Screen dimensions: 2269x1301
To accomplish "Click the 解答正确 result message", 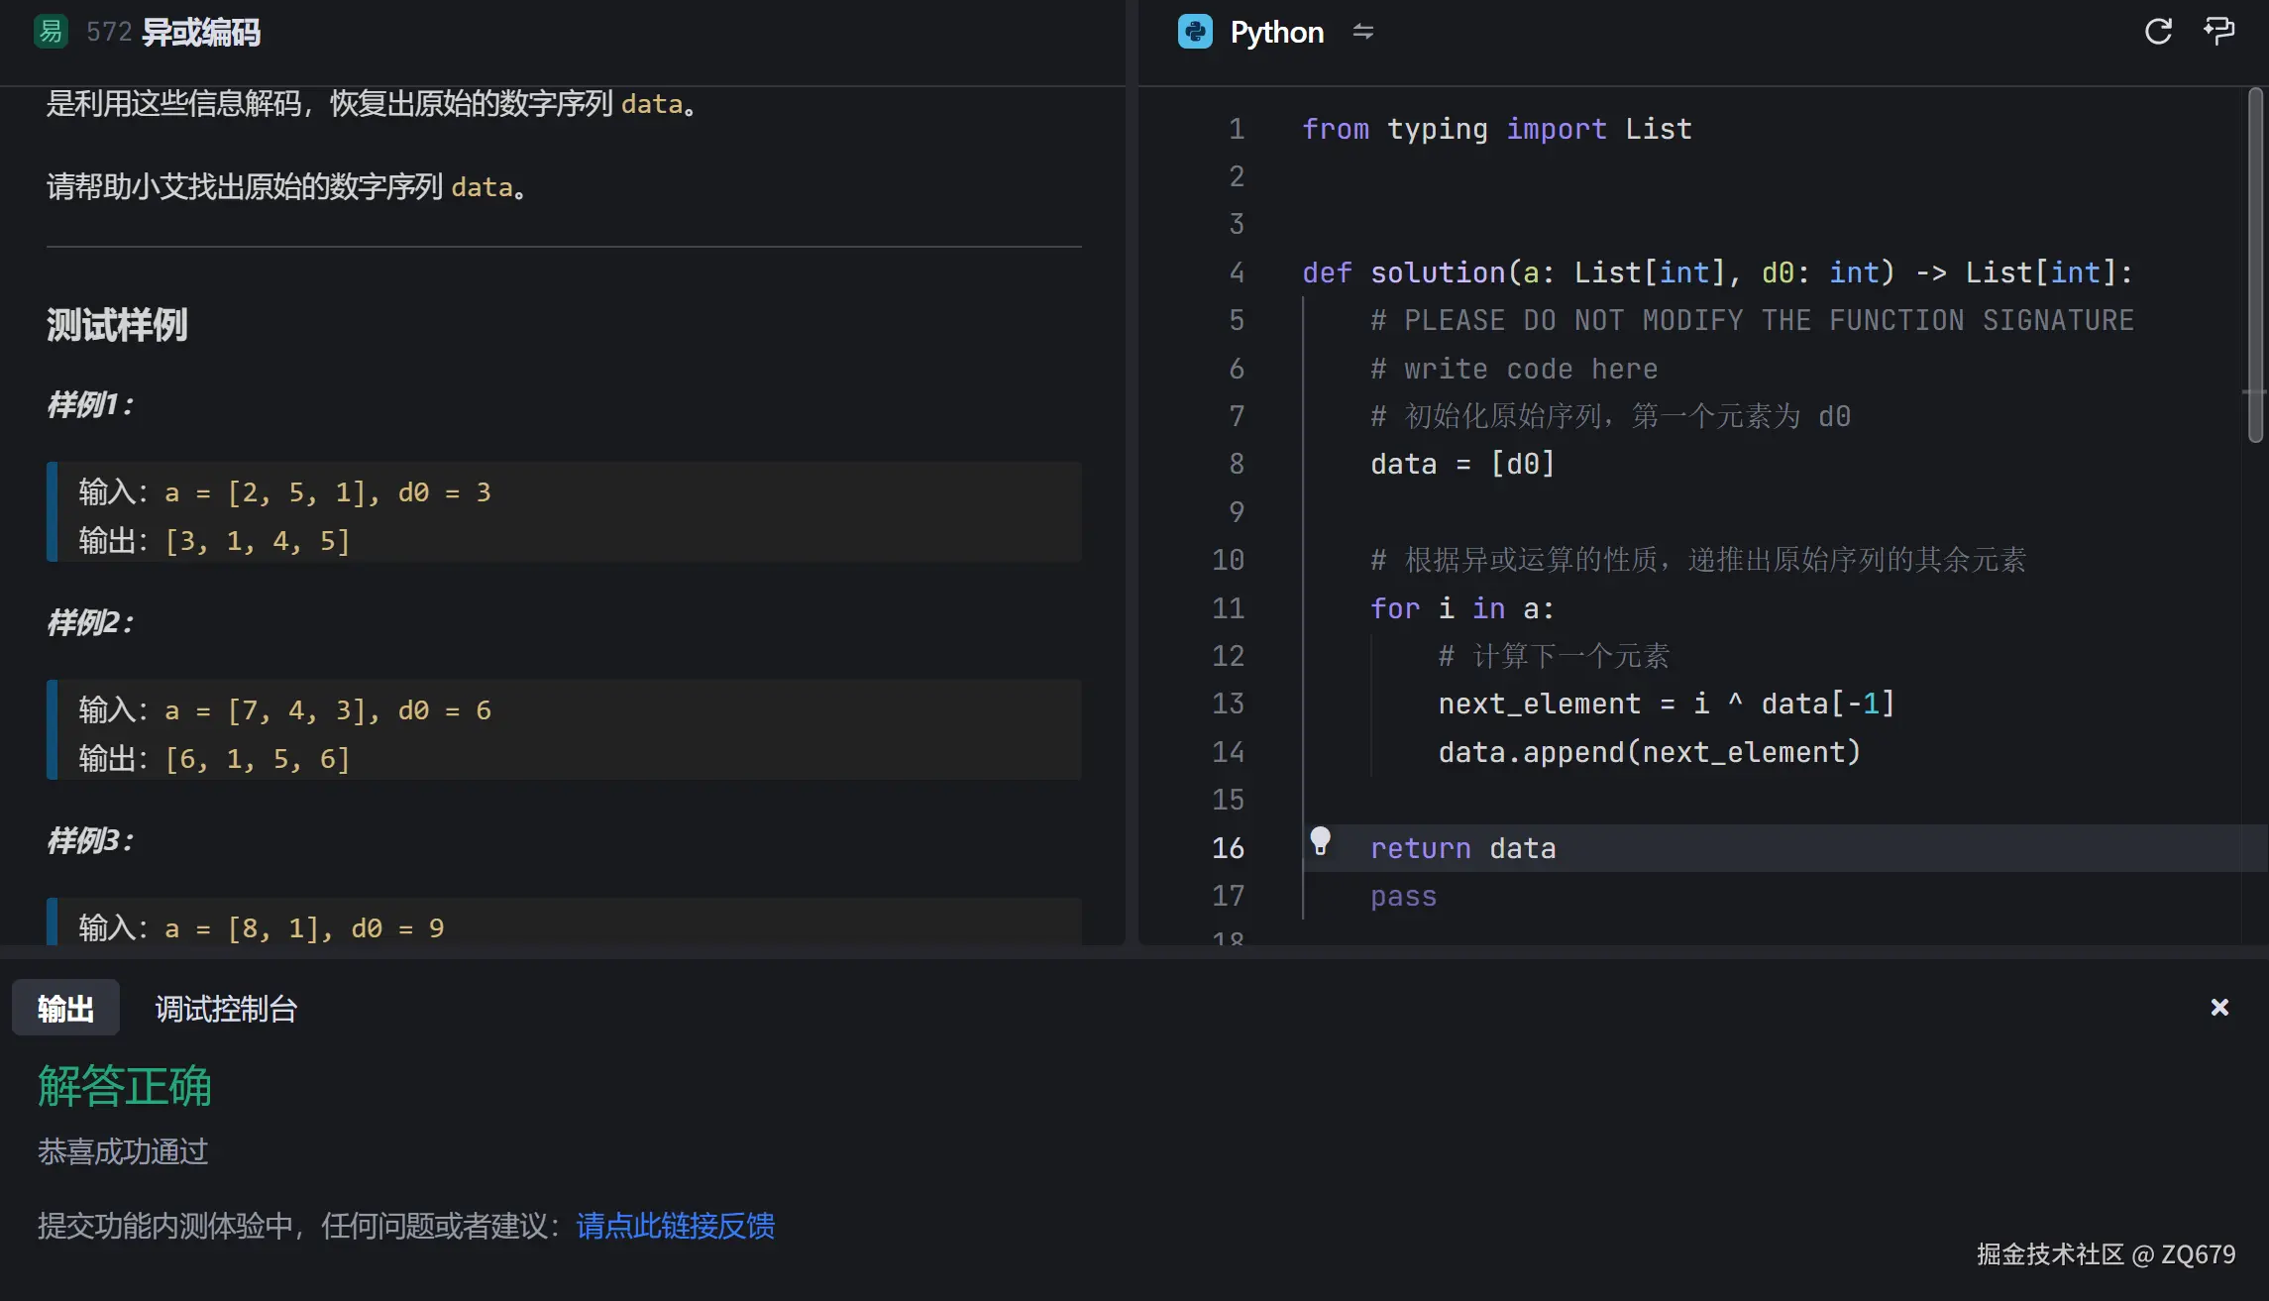I will click(125, 1086).
